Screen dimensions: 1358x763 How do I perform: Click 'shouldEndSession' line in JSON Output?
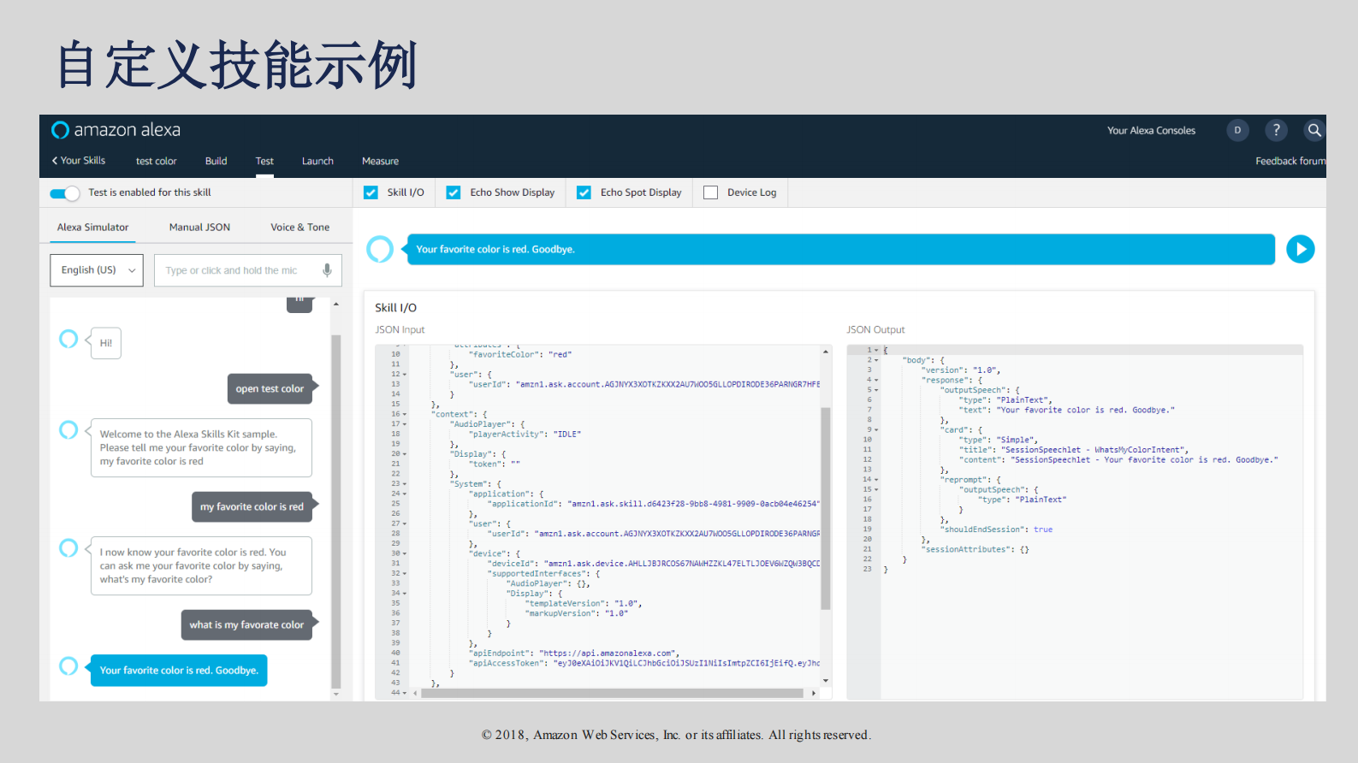click(x=997, y=529)
